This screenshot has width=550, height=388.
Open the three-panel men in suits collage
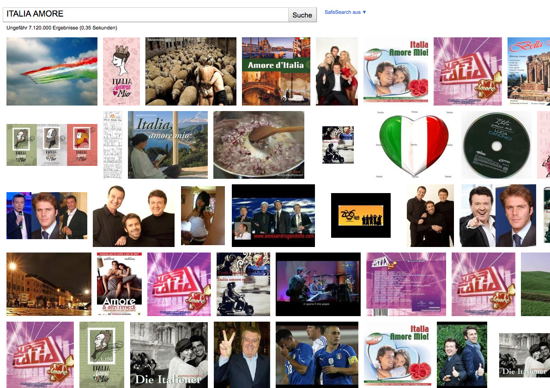(47, 216)
